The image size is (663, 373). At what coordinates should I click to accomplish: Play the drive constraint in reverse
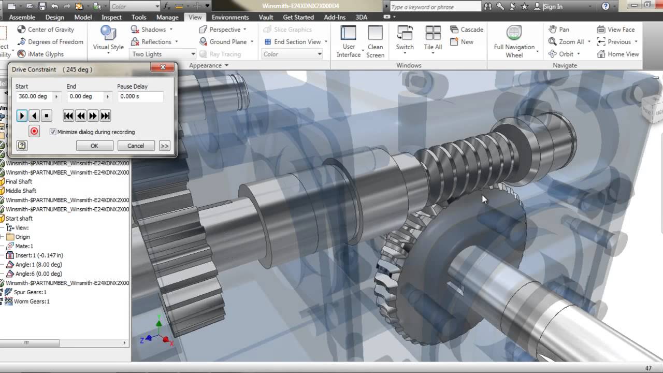[x=34, y=116]
